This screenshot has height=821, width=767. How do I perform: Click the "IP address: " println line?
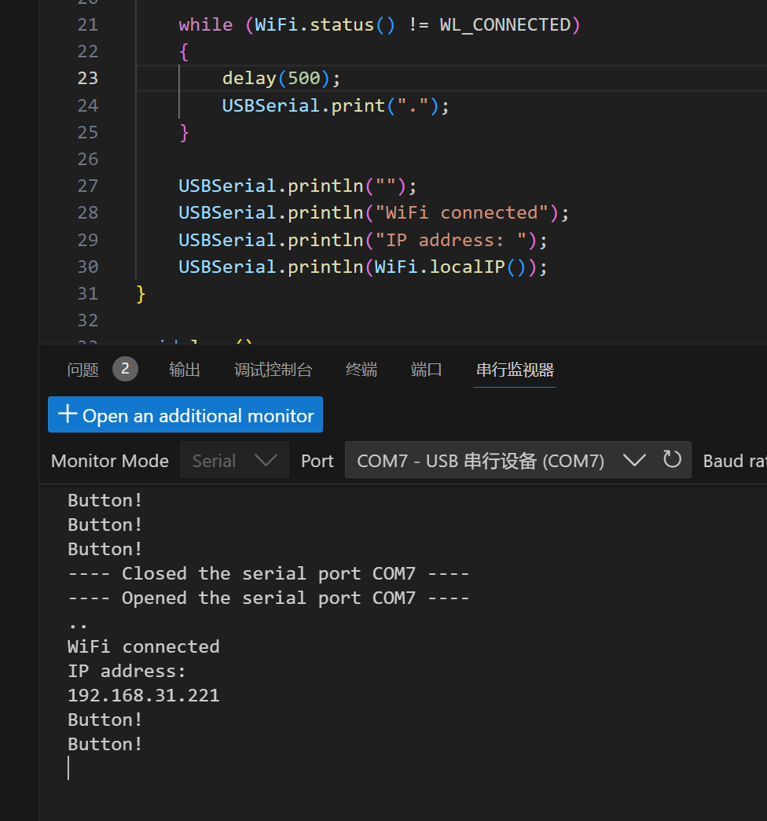click(363, 240)
